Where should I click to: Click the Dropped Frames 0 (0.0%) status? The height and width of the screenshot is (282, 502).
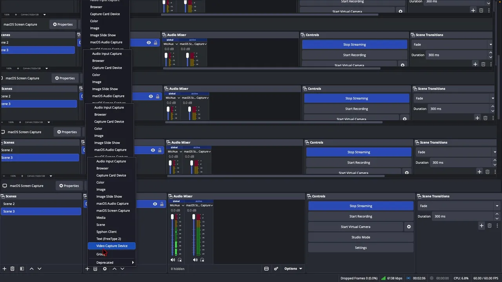tap(359, 278)
